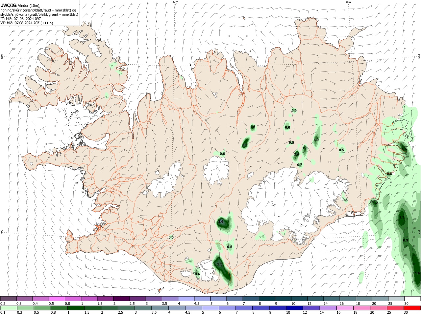The height and width of the screenshot is (315, 421).
Task: Click the 3.6 precipitation value on the map
Action: 221,221
